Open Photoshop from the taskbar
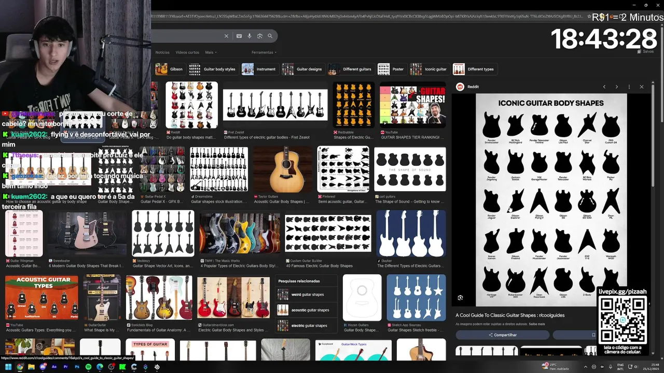 coord(77,367)
